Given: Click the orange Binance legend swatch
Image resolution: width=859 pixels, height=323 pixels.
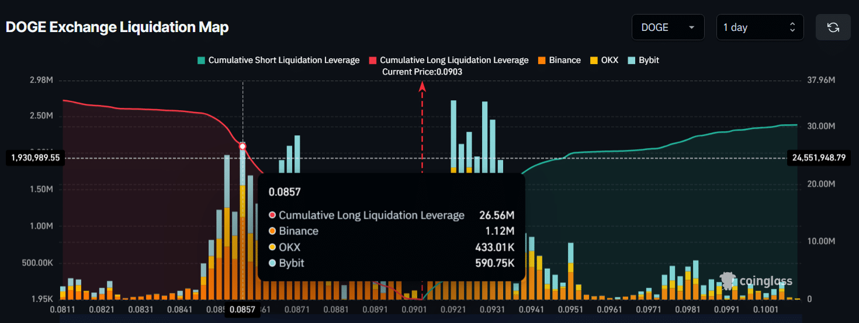Looking at the screenshot, I should [x=542, y=60].
